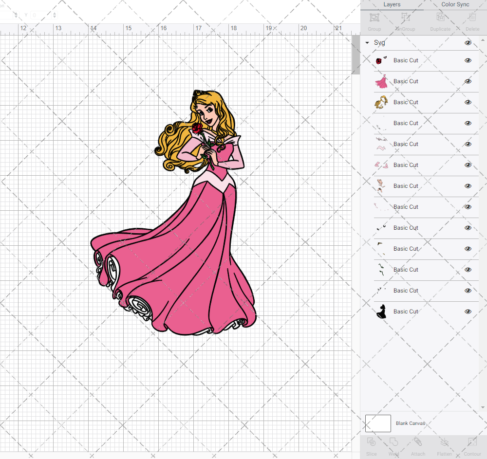
Task: Click the Blank Canvas label
Action: [410, 423]
